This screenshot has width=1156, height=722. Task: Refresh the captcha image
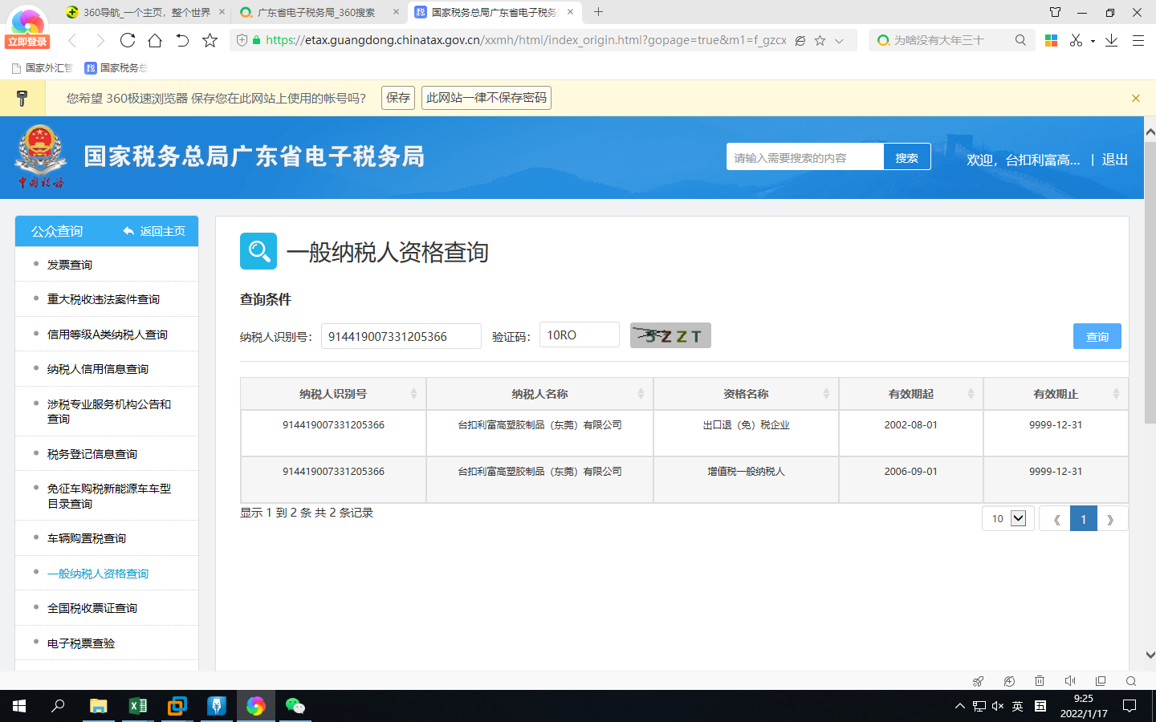(670, 335)
